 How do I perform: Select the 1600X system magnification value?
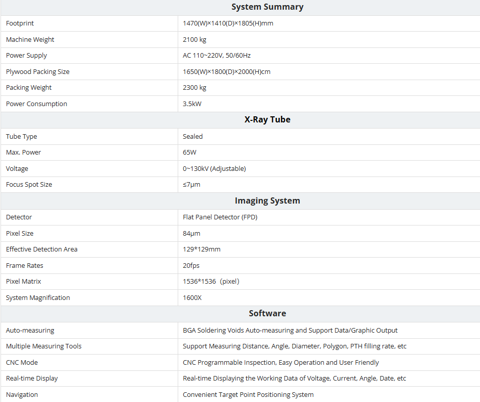point(192,298)
